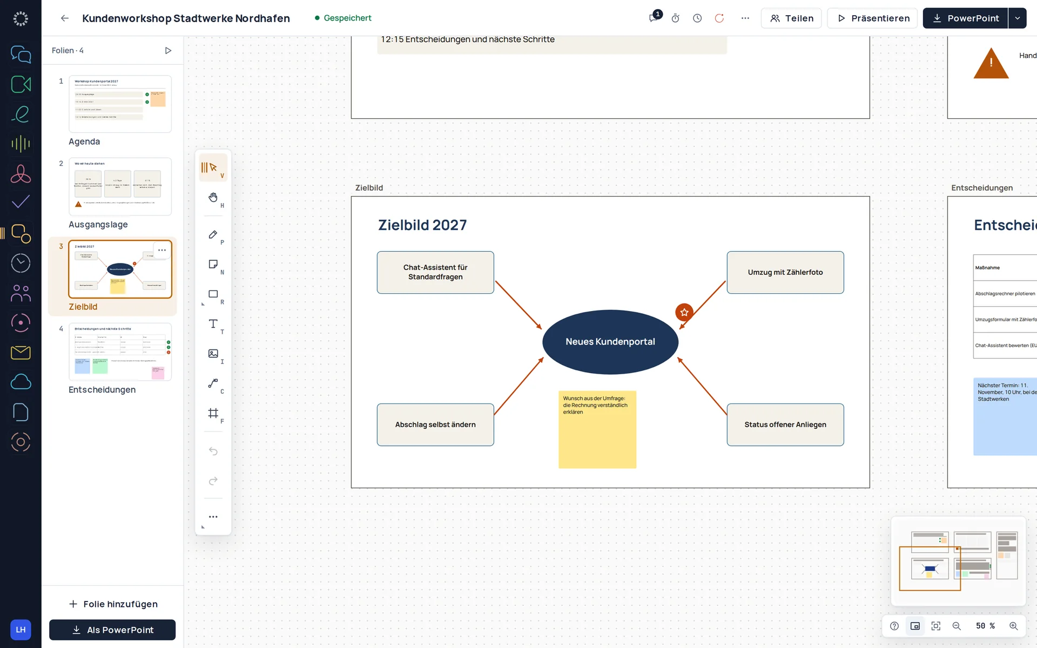1037x648 pixels.
Task: Open the help question mark icon
Action: pyautogui.click(x=894, y=626)
